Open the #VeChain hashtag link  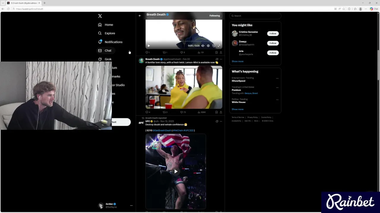point(178,130)
